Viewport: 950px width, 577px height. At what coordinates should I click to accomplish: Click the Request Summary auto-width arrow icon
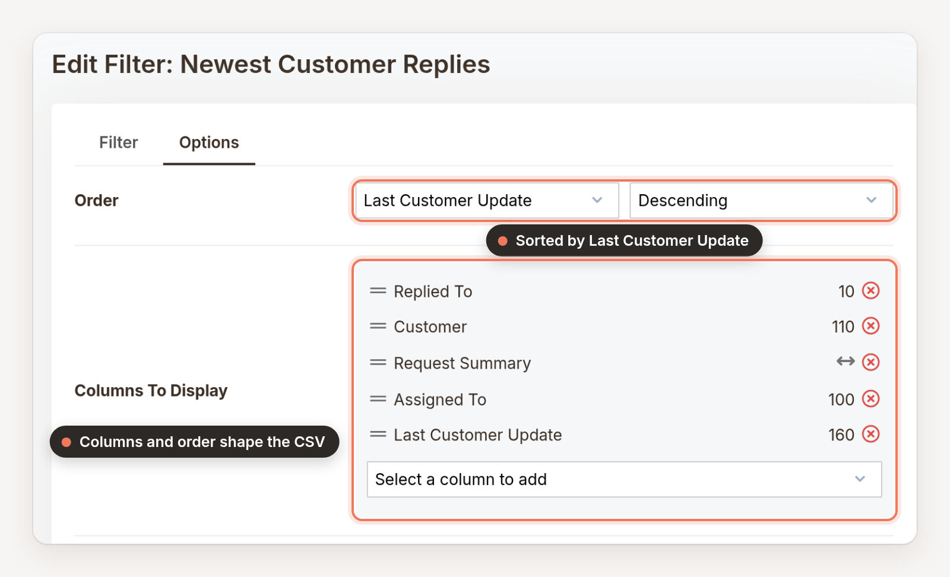pos(845,361)
